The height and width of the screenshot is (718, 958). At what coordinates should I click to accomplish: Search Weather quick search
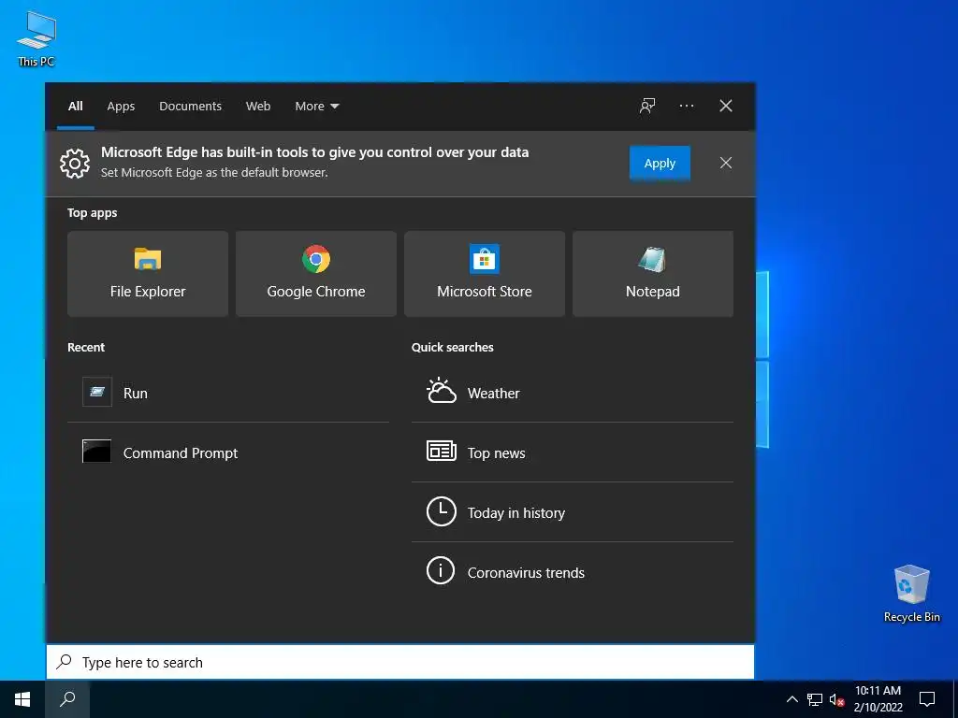point(572,393)
